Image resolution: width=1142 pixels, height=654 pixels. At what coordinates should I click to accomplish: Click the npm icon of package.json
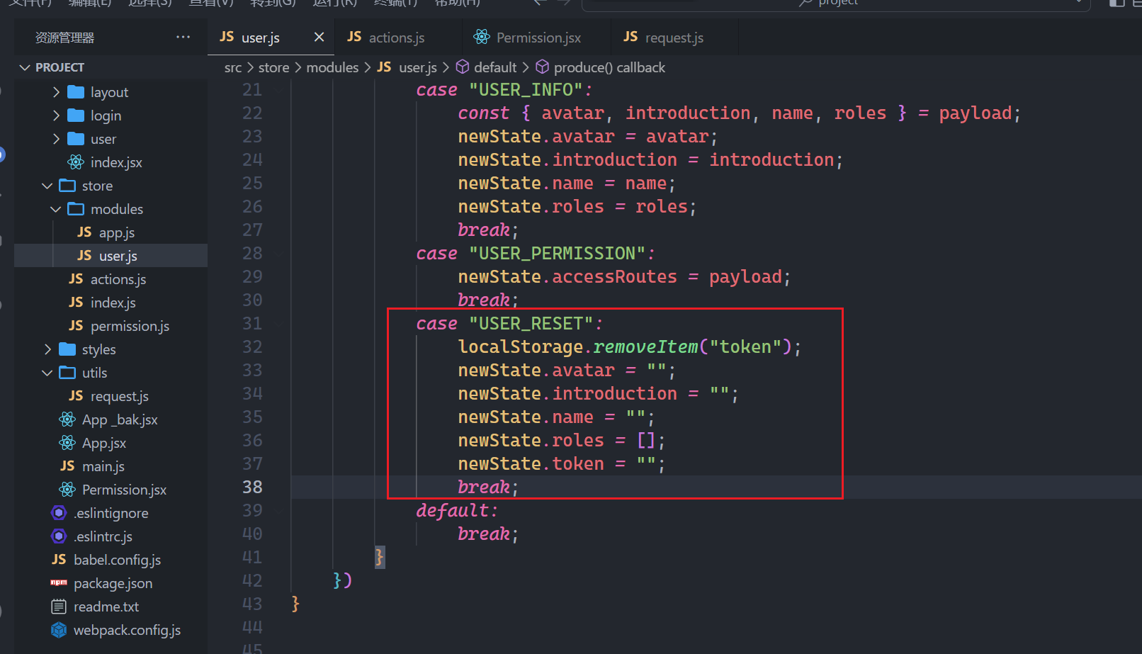pos(59,582)
